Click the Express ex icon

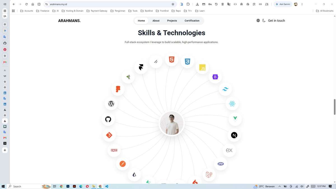tap(229, 150)
